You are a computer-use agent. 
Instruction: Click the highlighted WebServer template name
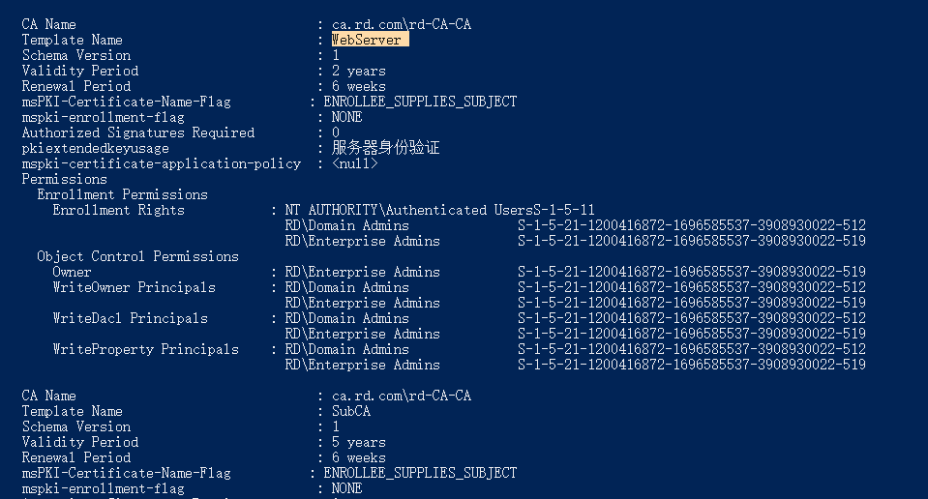pyautogui.click(x=370, y=40)
